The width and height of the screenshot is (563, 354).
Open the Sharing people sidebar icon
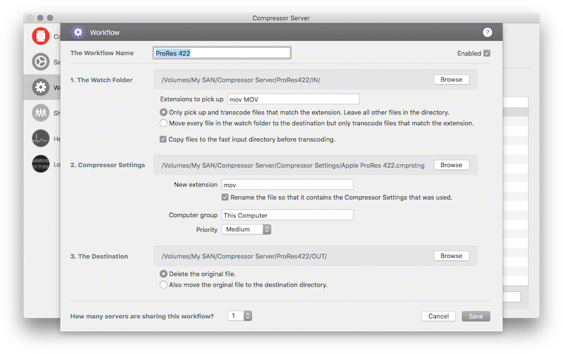pos(41,113)
